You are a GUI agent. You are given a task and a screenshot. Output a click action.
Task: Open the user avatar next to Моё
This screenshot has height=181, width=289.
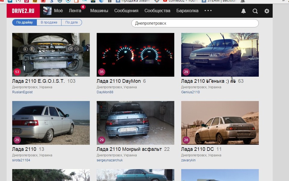tap(47, 11)
